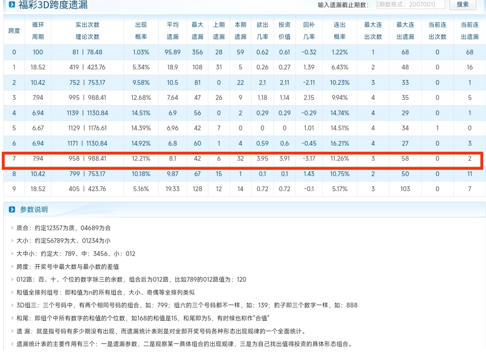Click the 大小 约定56789为大 explanation line
486x352 pixels.
[x=64, y=241]
